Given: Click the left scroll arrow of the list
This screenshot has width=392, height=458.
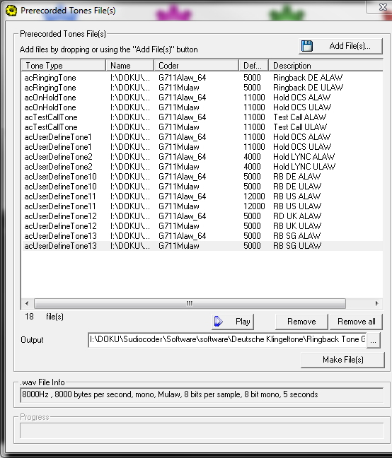Looking at the screenshot, I should [x=27, y=303].
